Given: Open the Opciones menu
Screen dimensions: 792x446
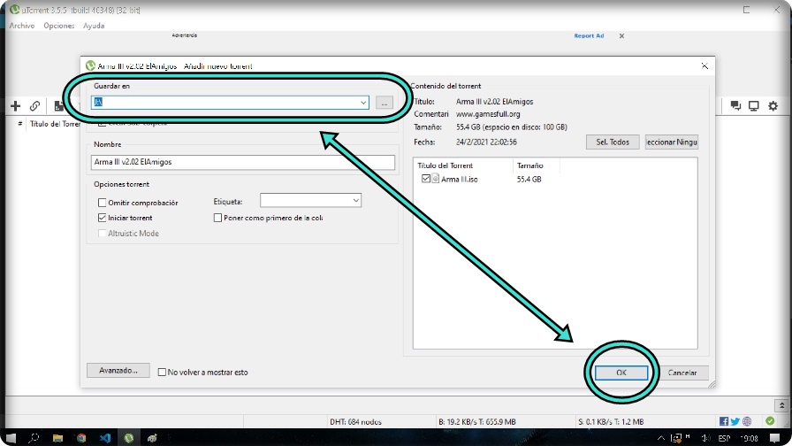Looking at the screenshot, I should coord(59,26).
